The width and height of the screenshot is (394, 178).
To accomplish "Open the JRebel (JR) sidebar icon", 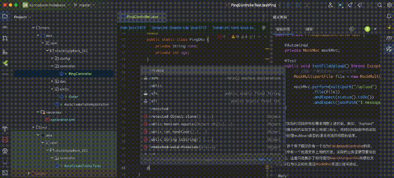I will [x=5, y=63].
